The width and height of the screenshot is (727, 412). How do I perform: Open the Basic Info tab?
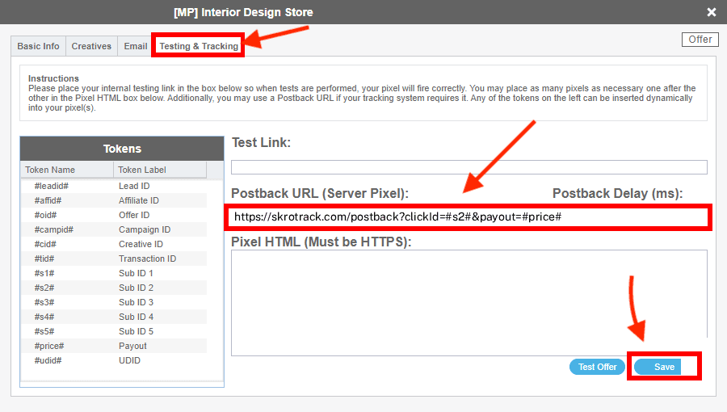[x=39, y=46]
